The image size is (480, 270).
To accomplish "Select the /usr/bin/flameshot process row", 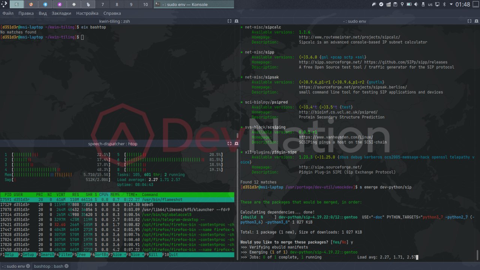I will [x=117, y=199].
